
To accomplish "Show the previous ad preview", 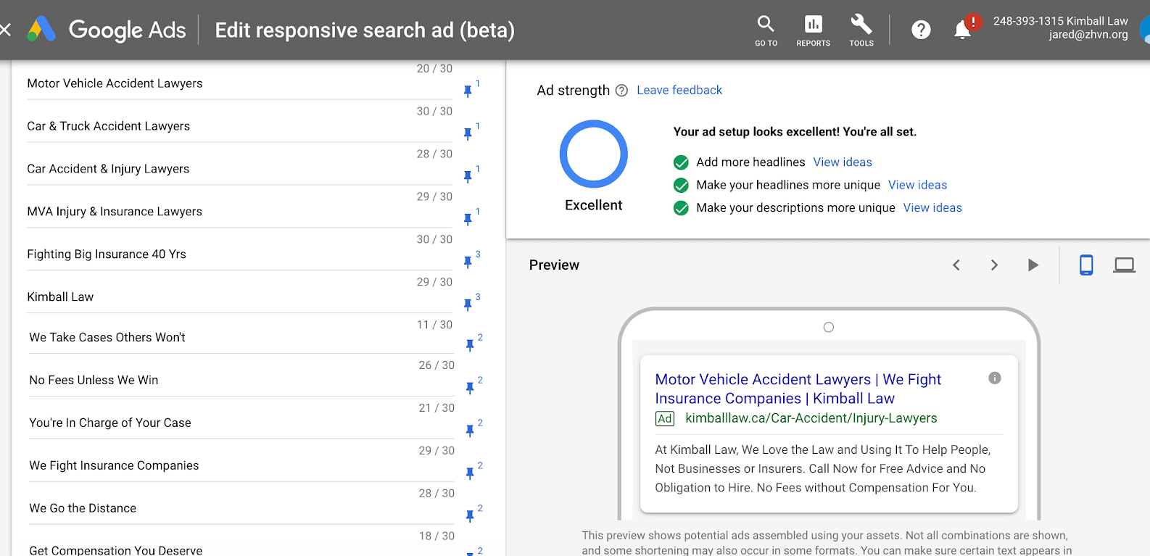I will [956, 265].
